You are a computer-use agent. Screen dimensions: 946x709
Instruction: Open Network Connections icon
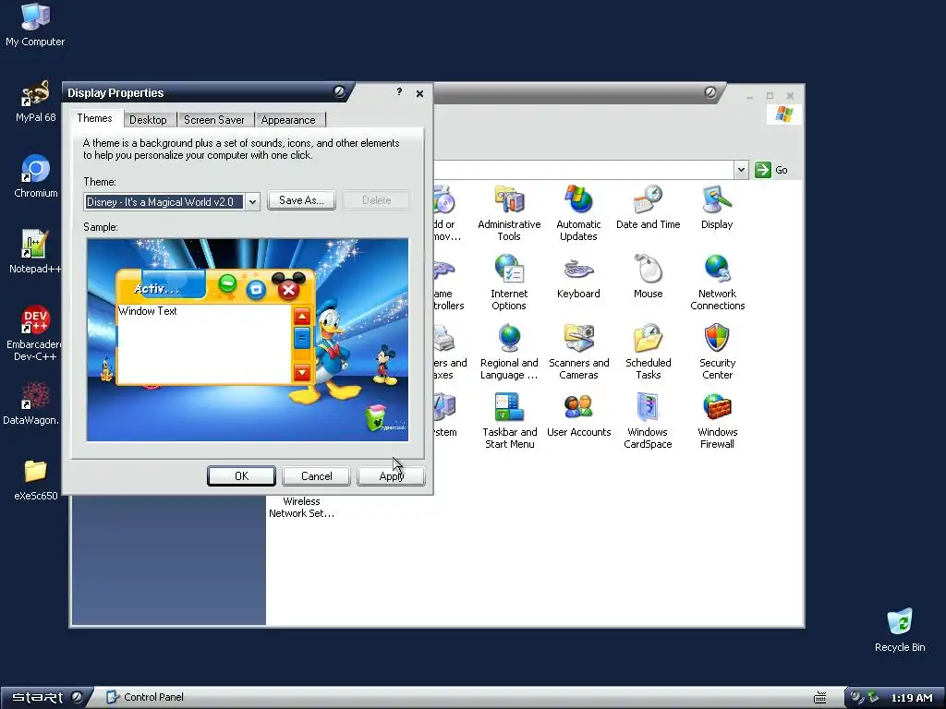[x=717, y=282]
